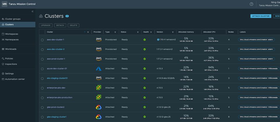280x122 pixels.
Task: Sort by Allocated memory column header
Action: point(186,32)
